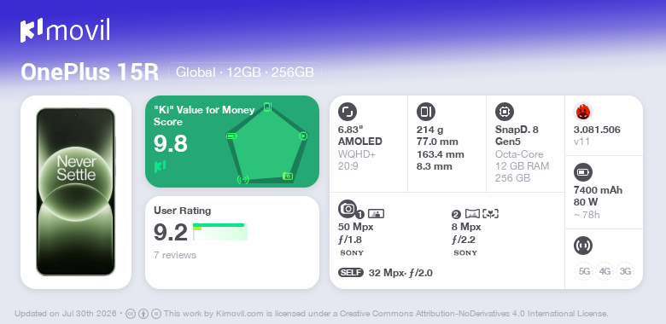Open the AnTuTu benchmark icon
The image size is (666, 324).
click(x=582, y=112)
